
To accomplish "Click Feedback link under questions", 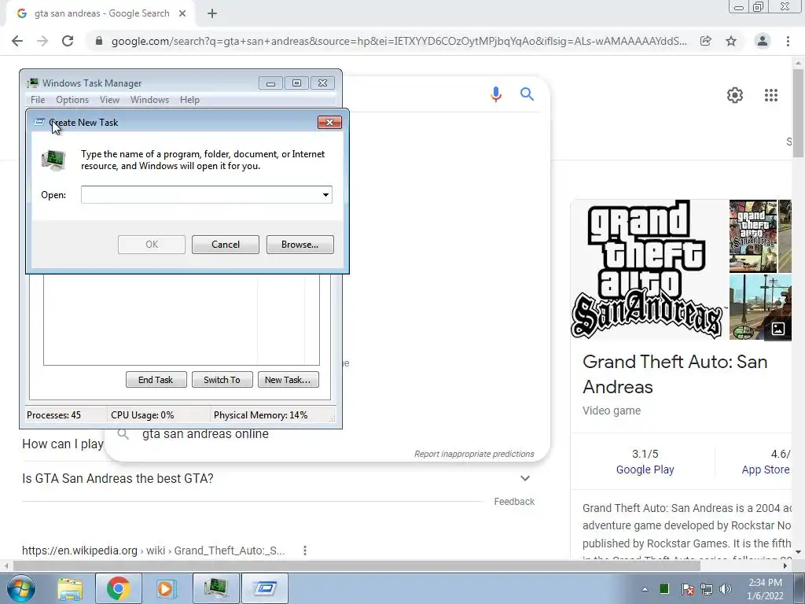I will click(514, 501).
